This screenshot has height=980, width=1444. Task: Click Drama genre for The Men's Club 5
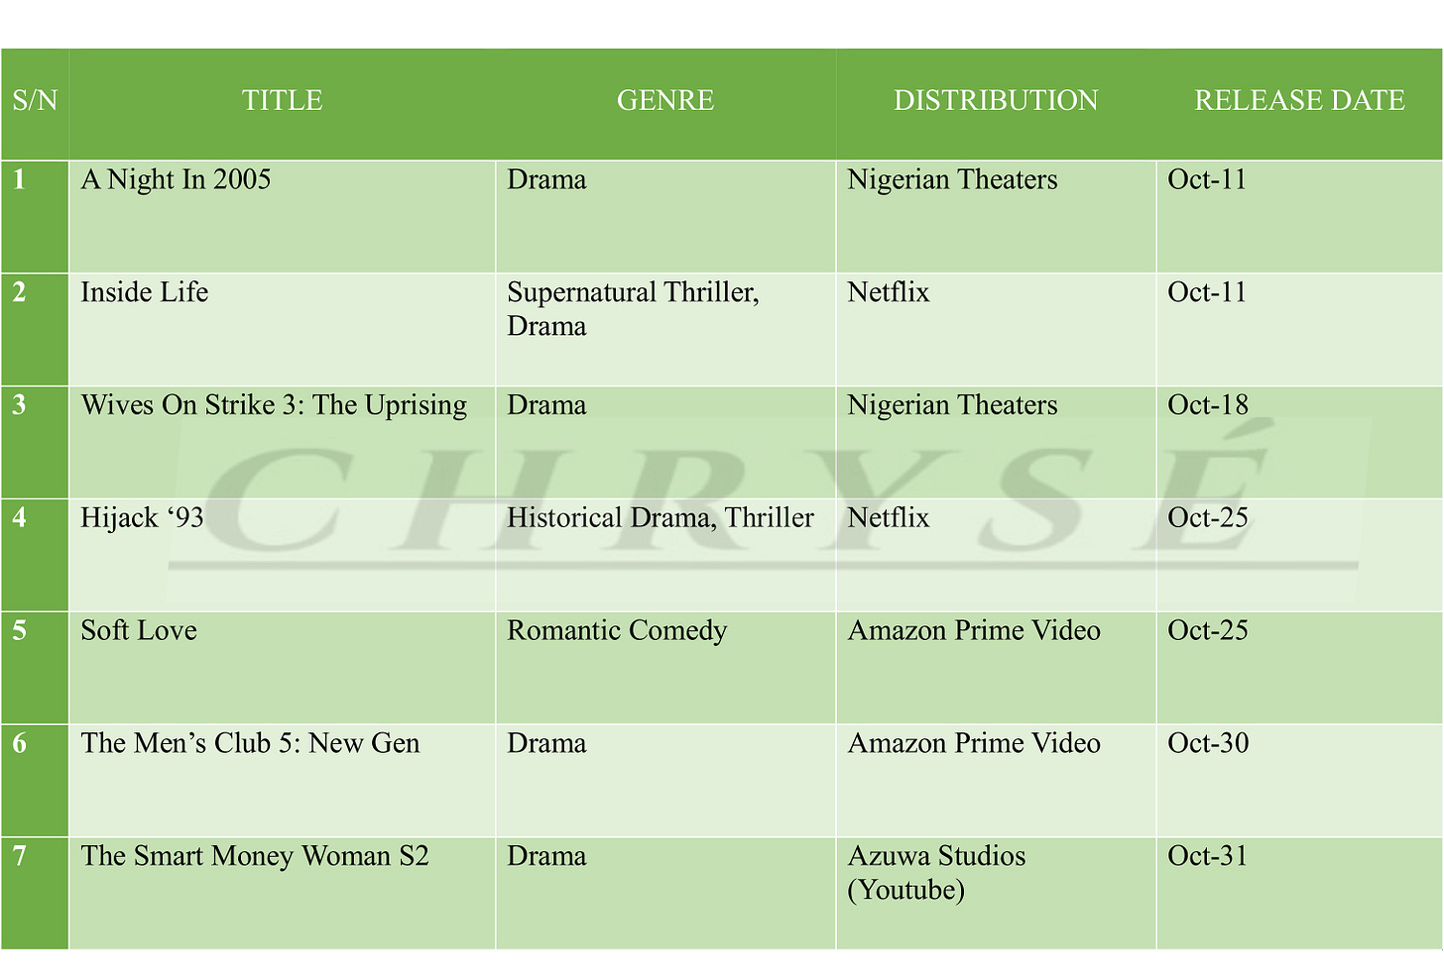click(546, 743)
